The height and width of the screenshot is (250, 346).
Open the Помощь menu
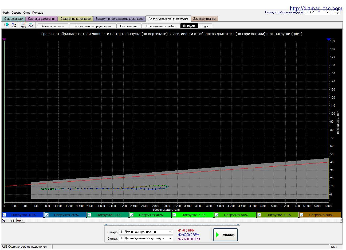coord(38,13)
